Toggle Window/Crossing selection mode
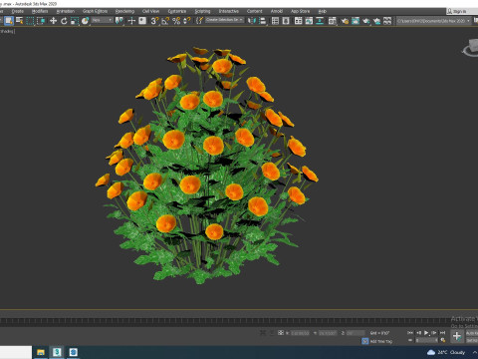This screenshot has width=478, height=359. [x=41, y=21]
